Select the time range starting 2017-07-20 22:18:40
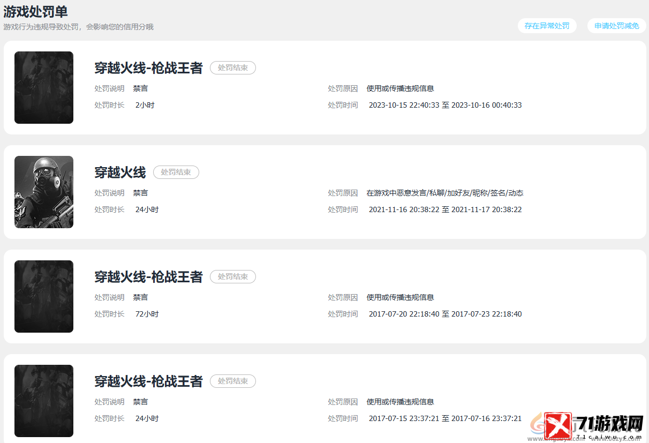The image size is (649, 443). pyautogui.click(x=446, y=314)
